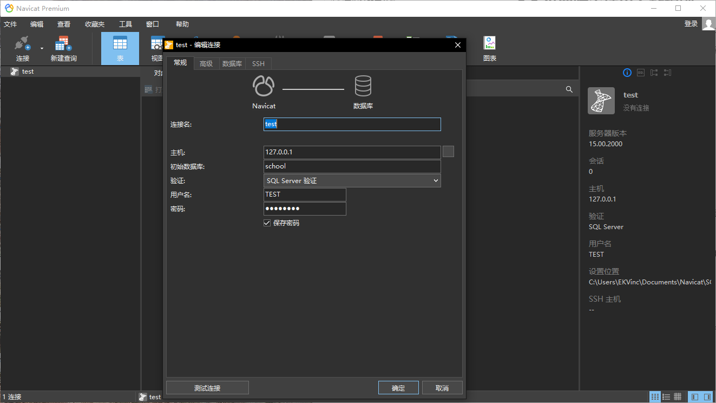Click the third diagram icon in right panel header
This screenshot has width=716, height=403.
click(654, 73)
